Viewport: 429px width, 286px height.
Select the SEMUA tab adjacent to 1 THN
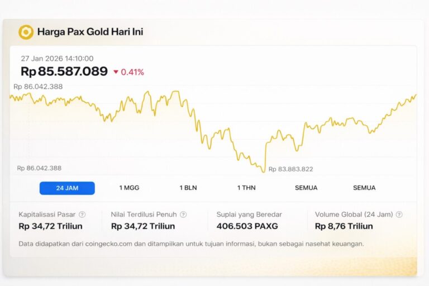306,188
